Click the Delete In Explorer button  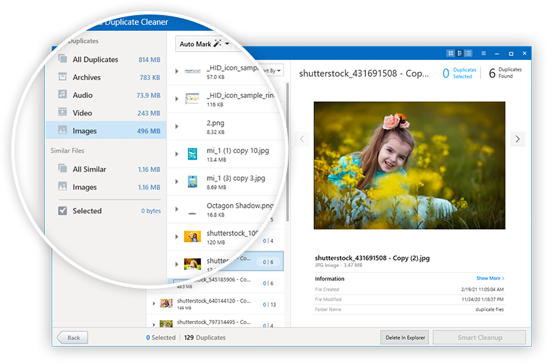pyautogui.click(x=405, y=337)
